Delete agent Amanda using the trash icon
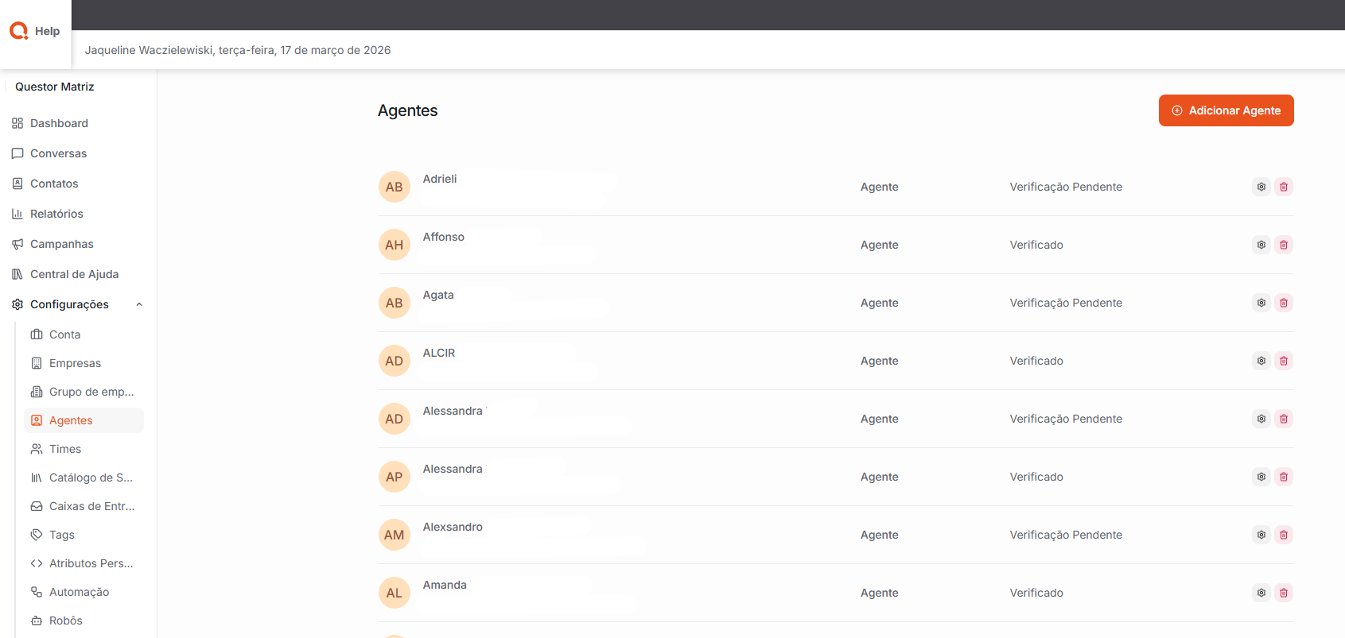 [x=1283, y=593]
